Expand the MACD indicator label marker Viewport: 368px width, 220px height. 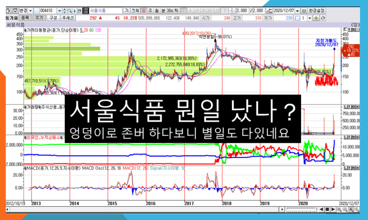point(25,168)
